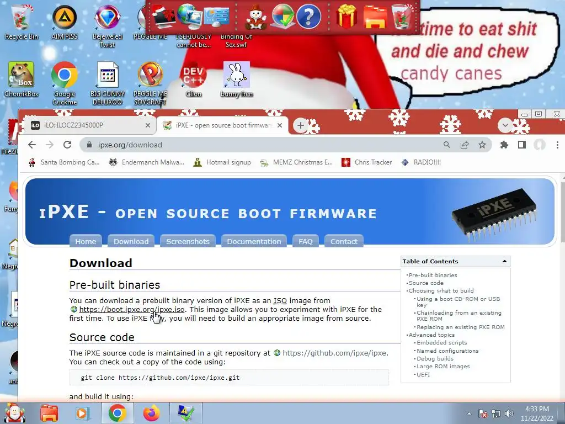Click the back arrow in Chrome
Screen dimensions: 565x424
point(32,145)
